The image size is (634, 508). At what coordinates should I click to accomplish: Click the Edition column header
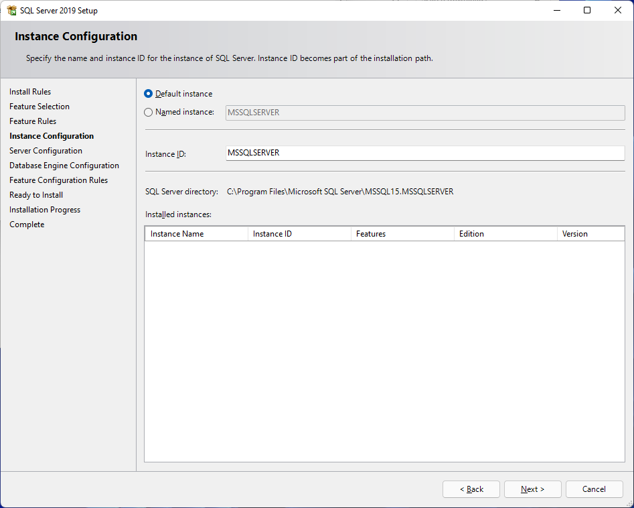505,234
